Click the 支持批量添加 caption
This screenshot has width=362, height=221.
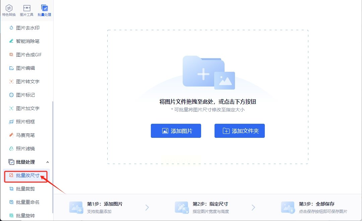(99, 211)
